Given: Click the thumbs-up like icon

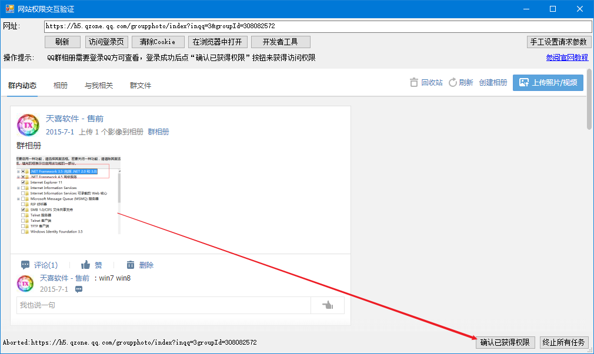Looking at the screenshot, I should [x=86, y=265].
